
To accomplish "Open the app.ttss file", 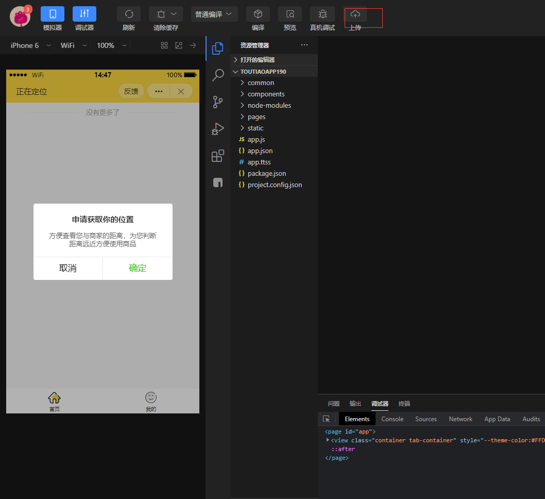I will pos(274,162).
